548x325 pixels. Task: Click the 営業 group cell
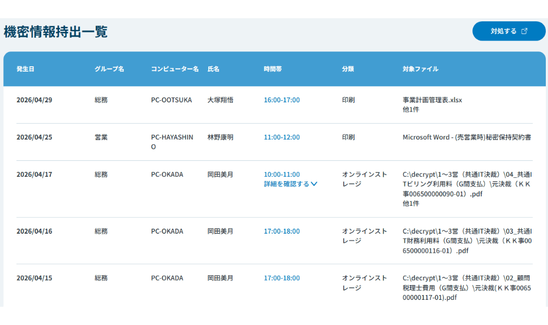click(x=101, y=137)
